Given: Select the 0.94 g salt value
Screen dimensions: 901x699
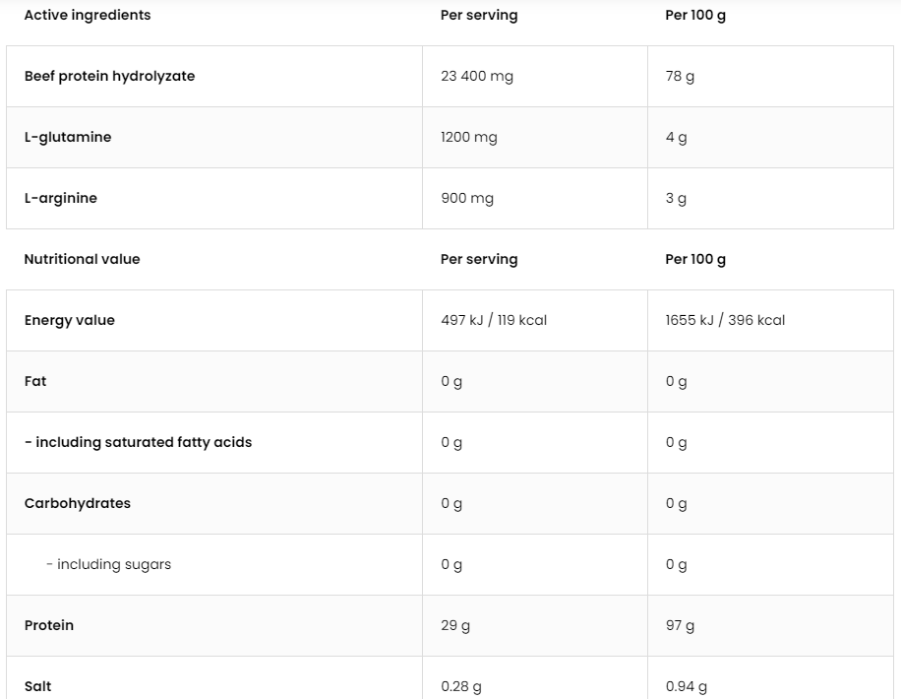Looking at the screenshot, I should coord(687,686).
